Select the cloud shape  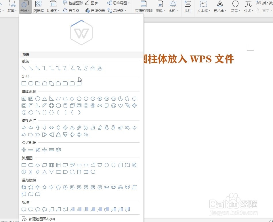tap(30, 112)
